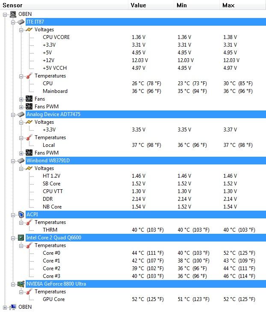
Task: Collapse the ACPI node
Action: click(13, 215)
